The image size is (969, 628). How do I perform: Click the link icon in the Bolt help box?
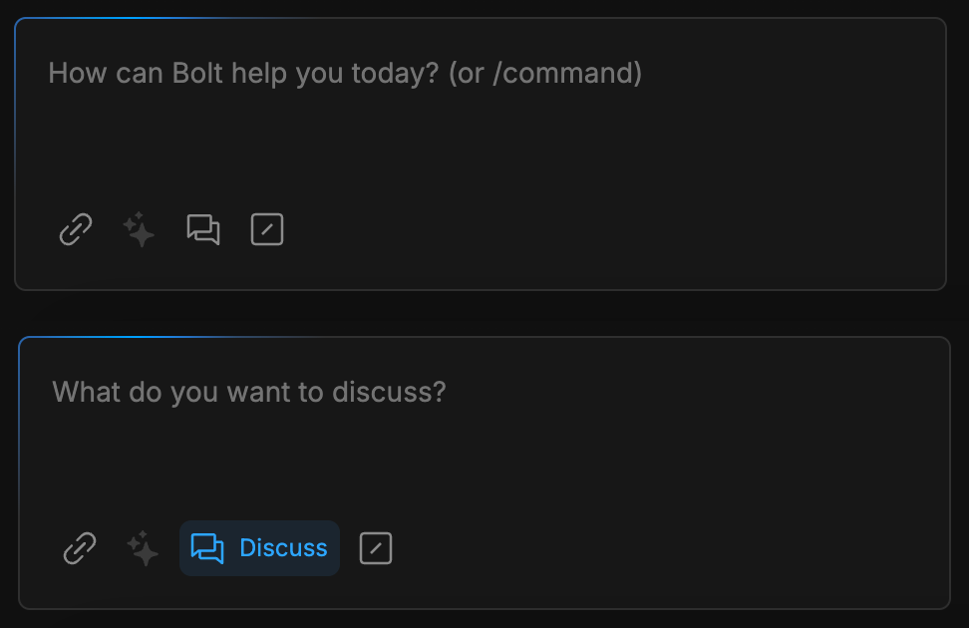(x=76, y=230)
